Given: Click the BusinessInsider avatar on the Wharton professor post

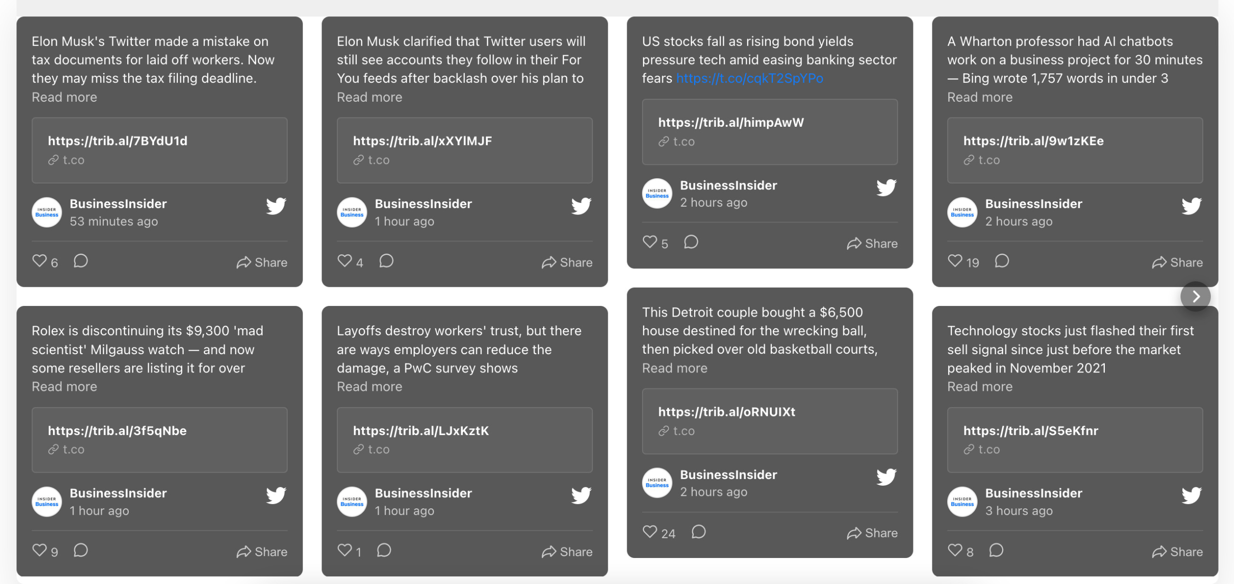Looking at the screenshot, I should [x=962, y=212].
